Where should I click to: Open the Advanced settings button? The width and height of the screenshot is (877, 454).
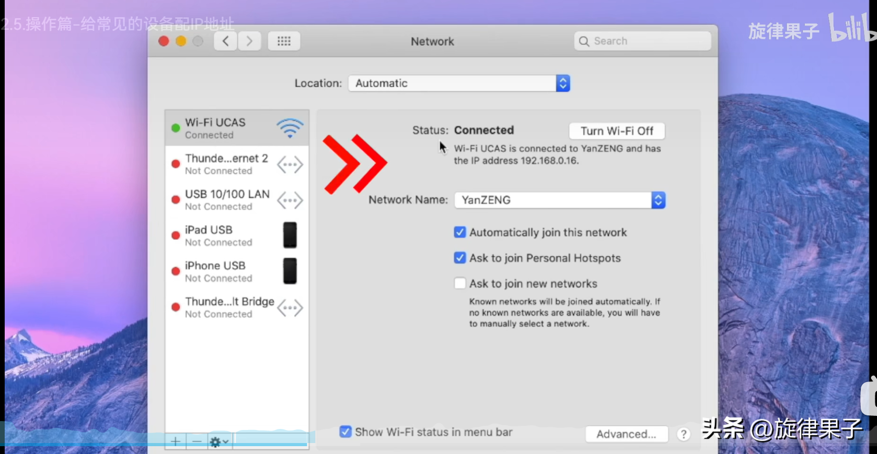click(626, 434)
